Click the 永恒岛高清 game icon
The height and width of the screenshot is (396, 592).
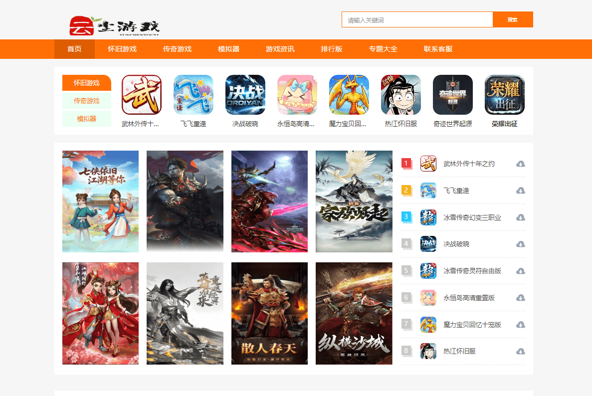click(x=297, y=95)
